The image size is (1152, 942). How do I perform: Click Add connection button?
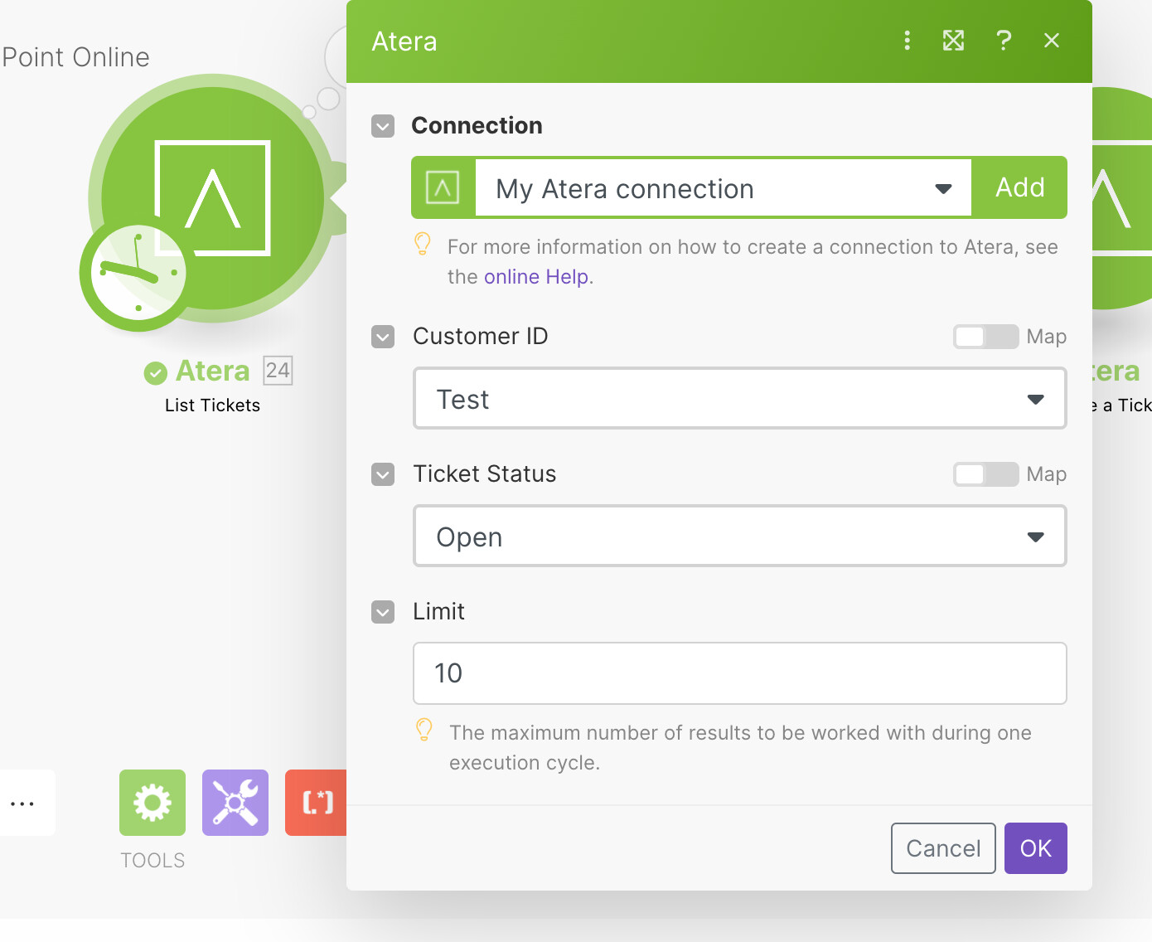(1019, 187)
